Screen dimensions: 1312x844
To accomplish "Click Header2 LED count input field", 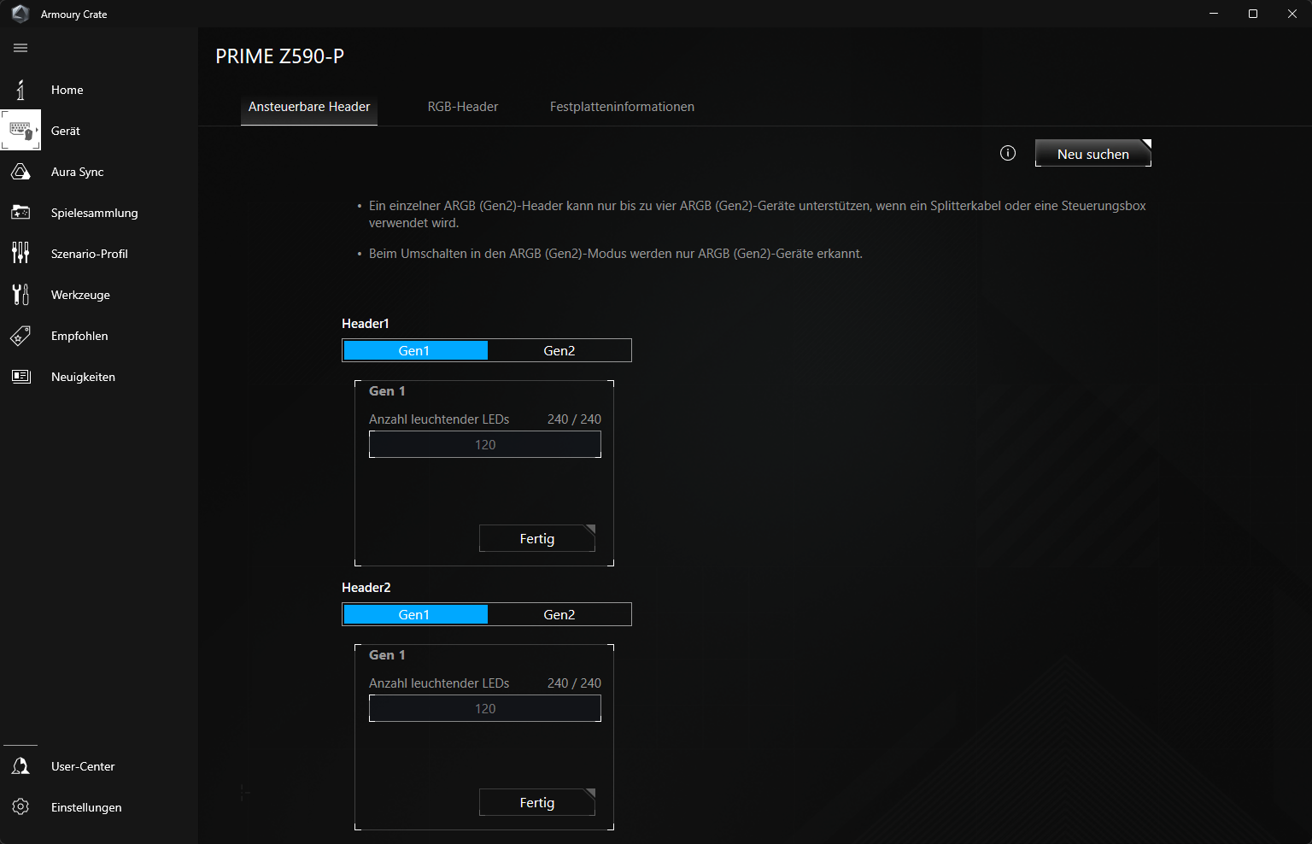I will pyautogui.click(x=485, y=708).
